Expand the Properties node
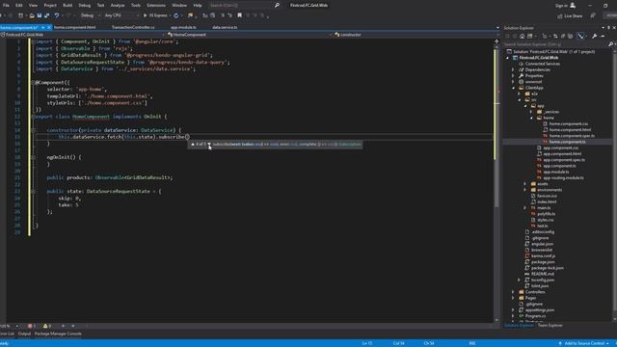Viewport: 617px width, 347px height. tap(513, 75)
